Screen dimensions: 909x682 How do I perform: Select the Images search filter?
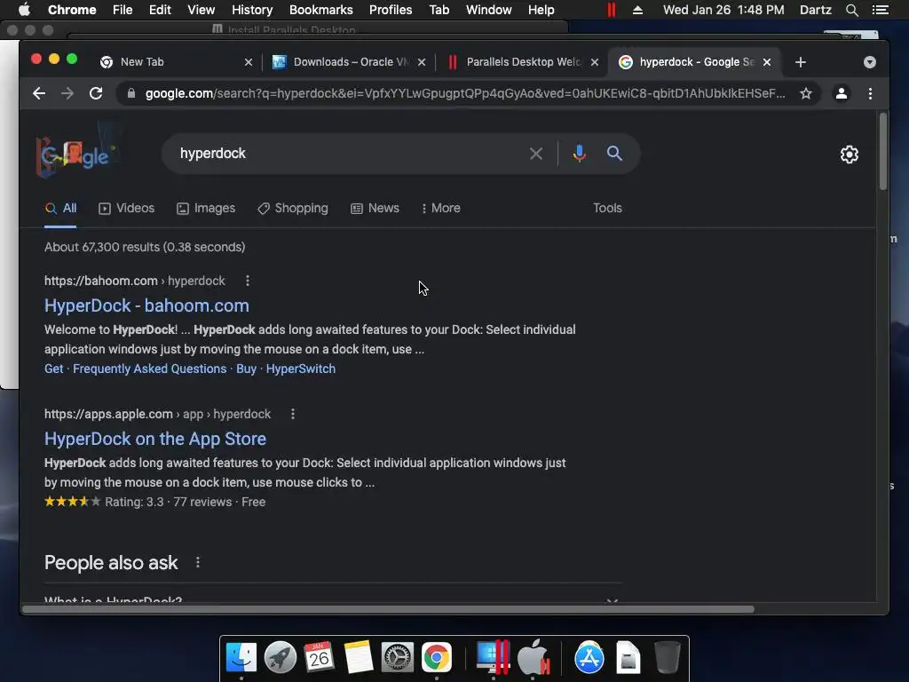tap(206, 208)
